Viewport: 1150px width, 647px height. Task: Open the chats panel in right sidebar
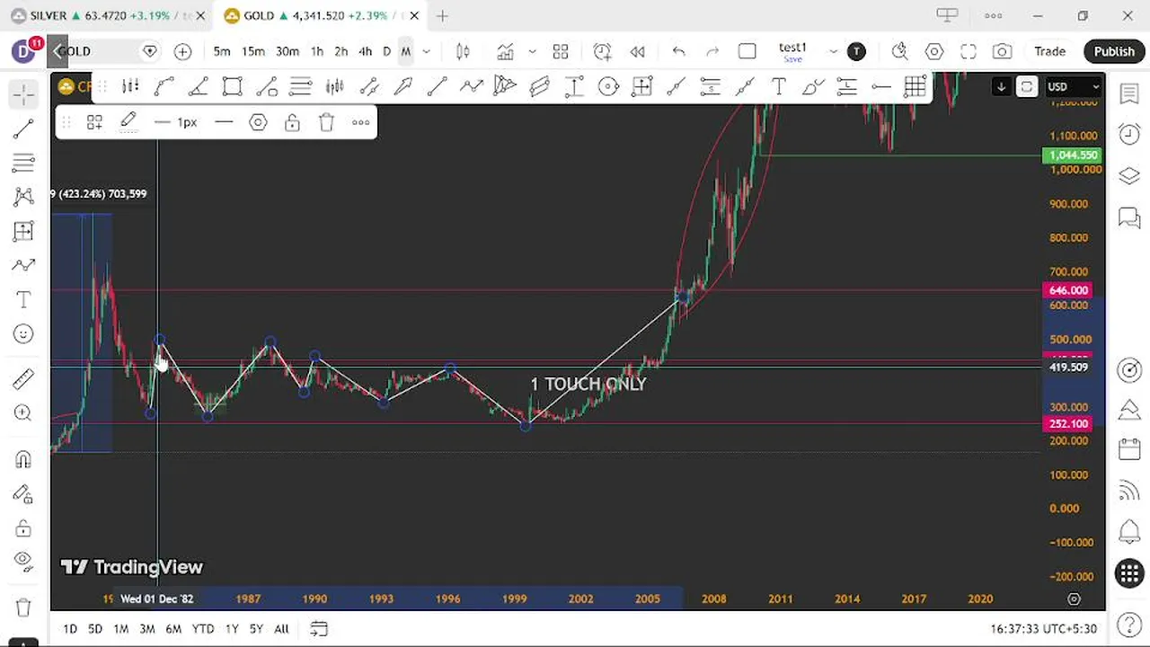(x=1129, y=217)
